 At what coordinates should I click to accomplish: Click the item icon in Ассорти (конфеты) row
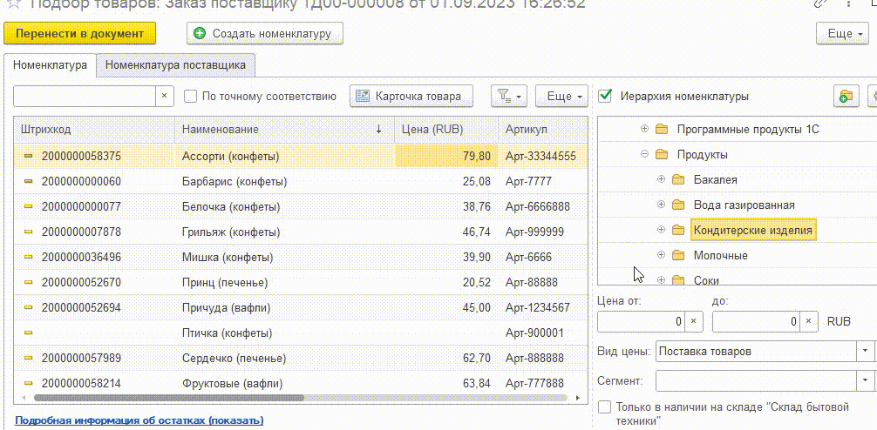pyautogui.click(x=29, y=157)
